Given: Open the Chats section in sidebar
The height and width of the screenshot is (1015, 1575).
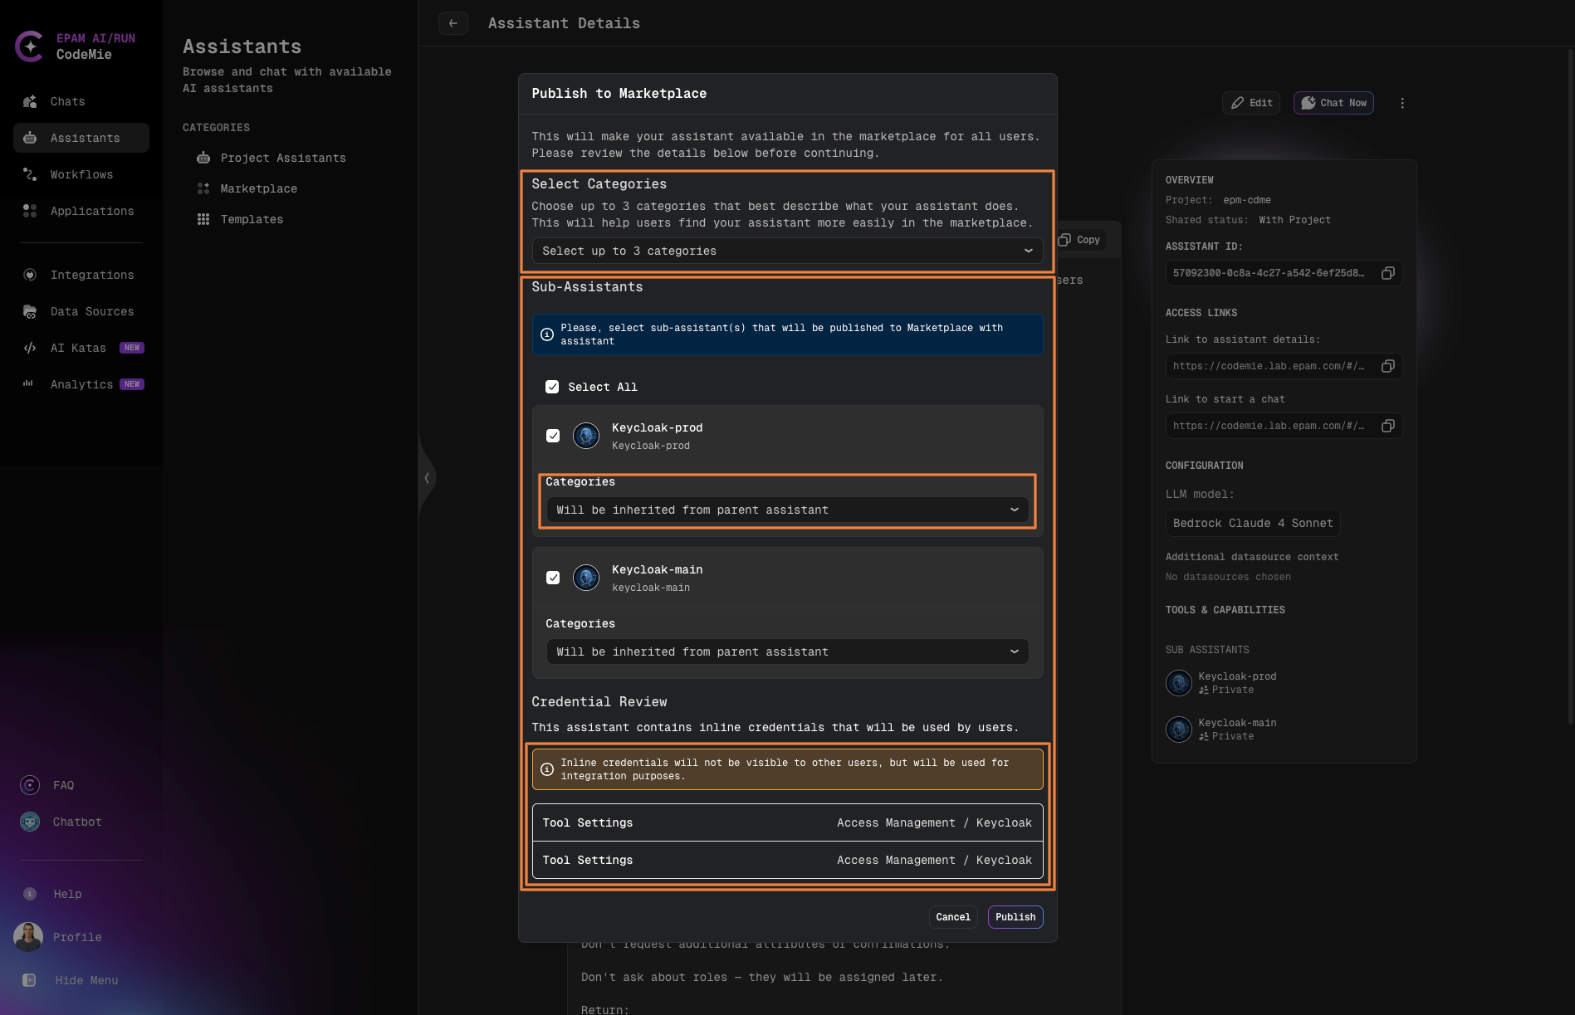Looking at the screenshot, I should [67, 101].
